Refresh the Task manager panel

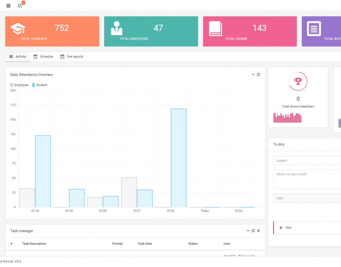click(x=253, y=231)
